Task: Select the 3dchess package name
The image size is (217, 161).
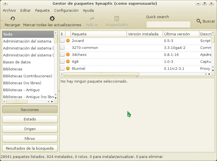Action: [x=79, y=55]
